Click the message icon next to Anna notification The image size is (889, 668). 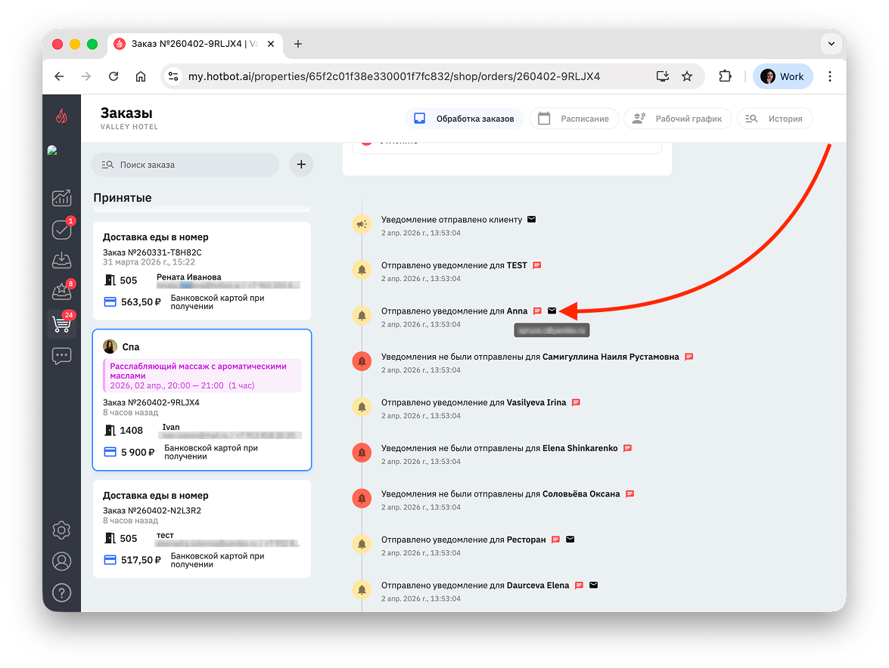pos(537,311)
